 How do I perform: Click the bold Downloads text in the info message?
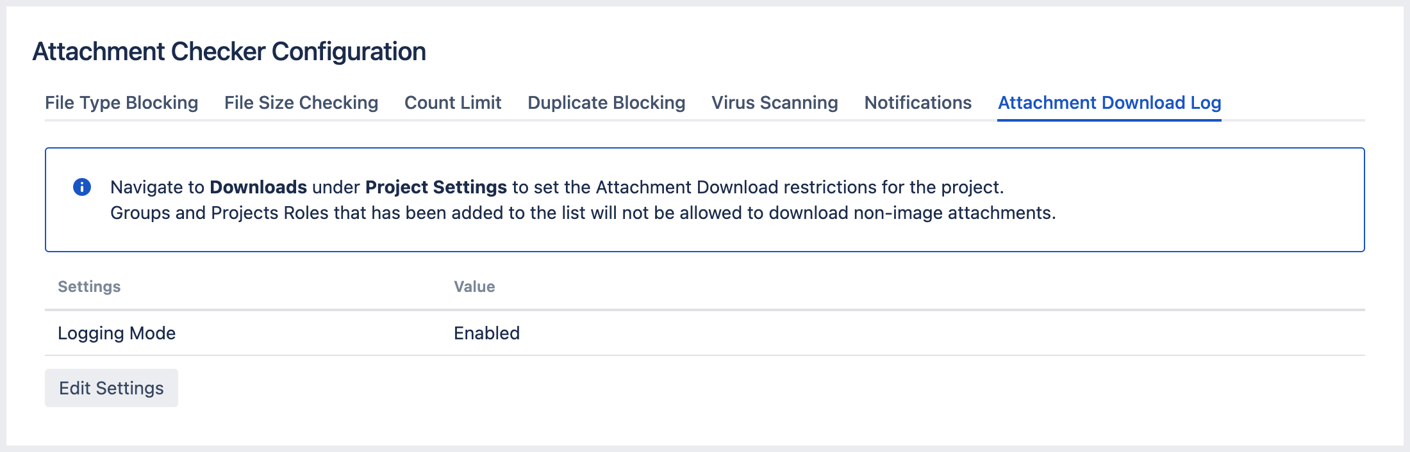258,187
